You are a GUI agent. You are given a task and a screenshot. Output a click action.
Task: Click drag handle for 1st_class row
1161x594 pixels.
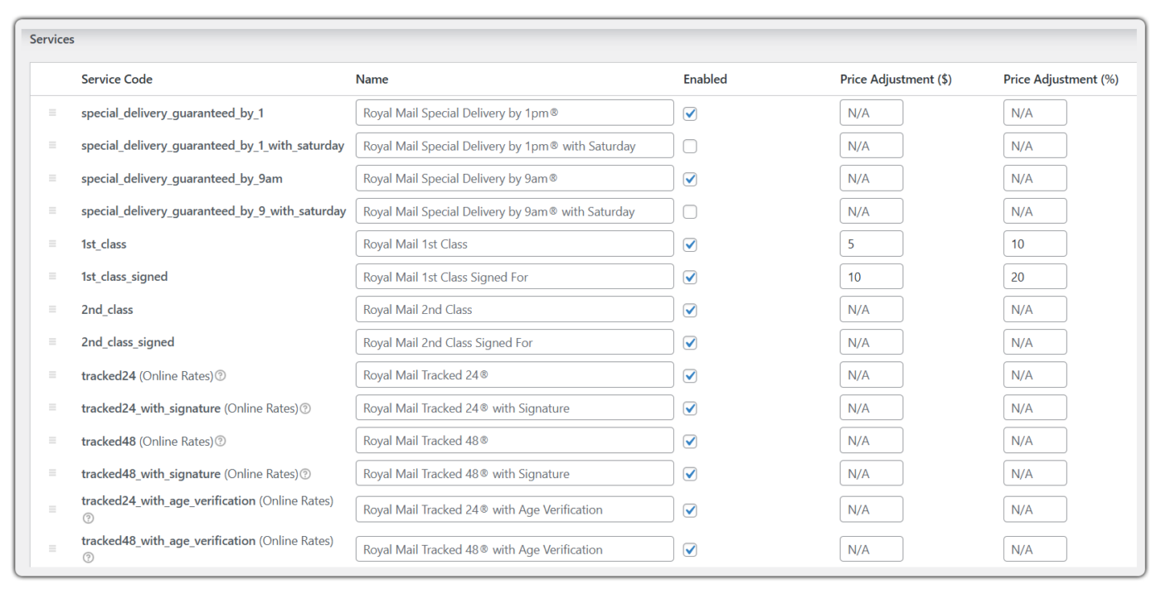pos(52,244)
